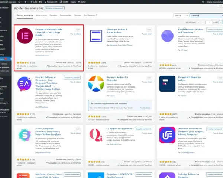The height and width of the screenshot is (178, 223).
Task: Open author link Brainstorm Force, Nikhil Chavan
Action: [x=121, y=45]
